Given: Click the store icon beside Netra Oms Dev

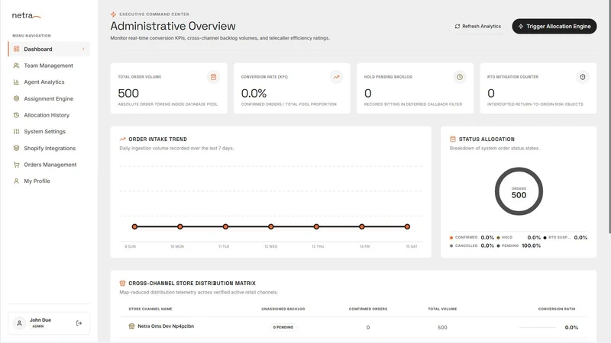Looking at the screenshot, I should (x=131, y=326).
